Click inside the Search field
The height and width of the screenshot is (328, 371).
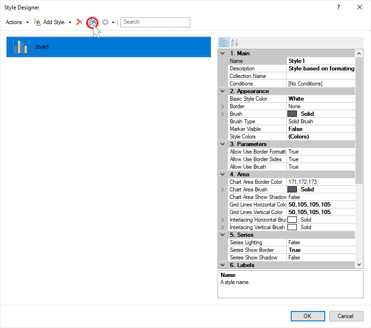(155, 22)
